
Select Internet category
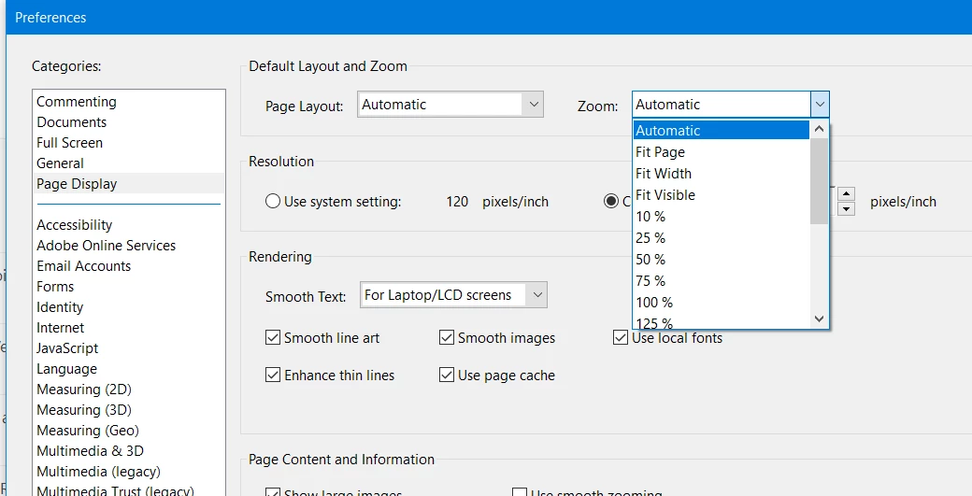click(x=60, y=327)
